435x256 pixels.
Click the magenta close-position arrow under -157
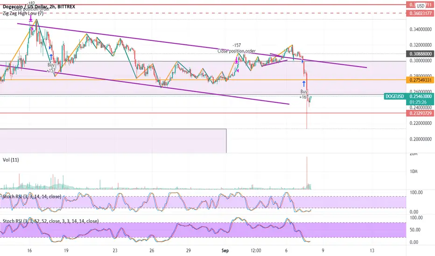(236, 60)
